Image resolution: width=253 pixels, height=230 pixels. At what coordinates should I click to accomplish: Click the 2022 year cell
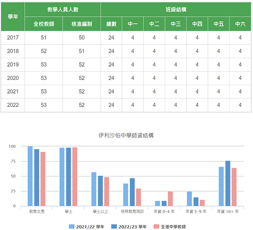(13, 105)
